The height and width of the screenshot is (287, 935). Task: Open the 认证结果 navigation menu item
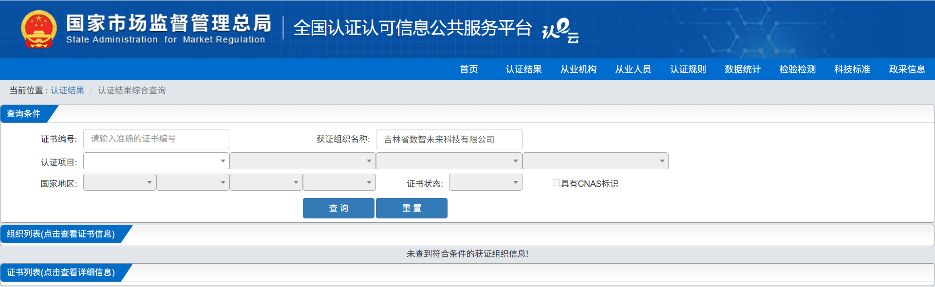click(524, 69)
